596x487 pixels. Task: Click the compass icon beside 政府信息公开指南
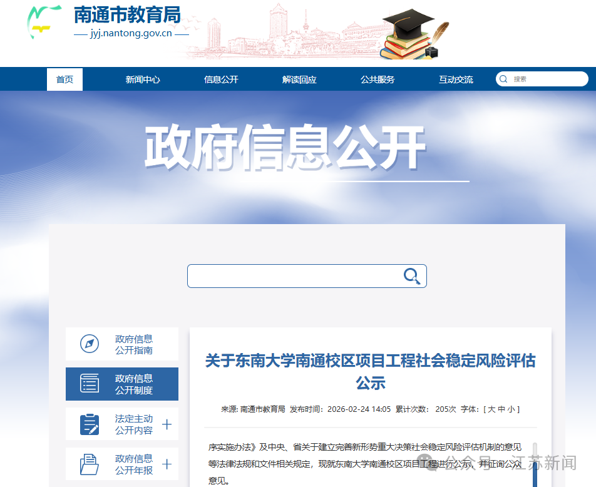pos(90,344)
